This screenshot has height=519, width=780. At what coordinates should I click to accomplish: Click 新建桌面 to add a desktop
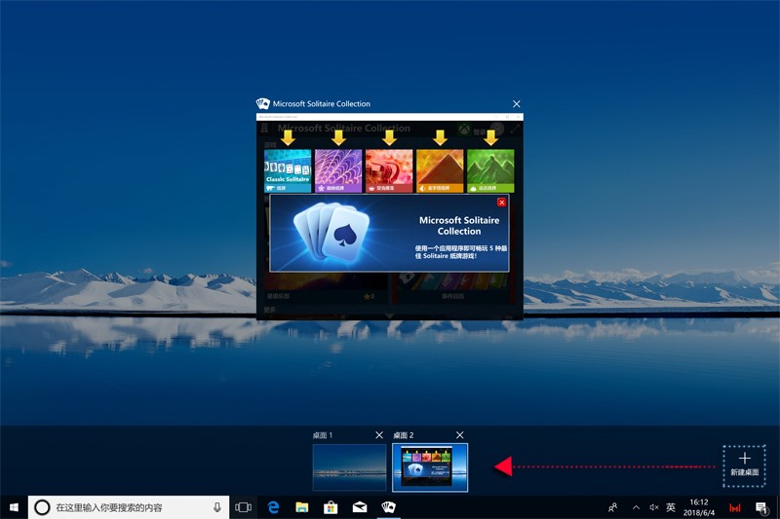[744, 463]
